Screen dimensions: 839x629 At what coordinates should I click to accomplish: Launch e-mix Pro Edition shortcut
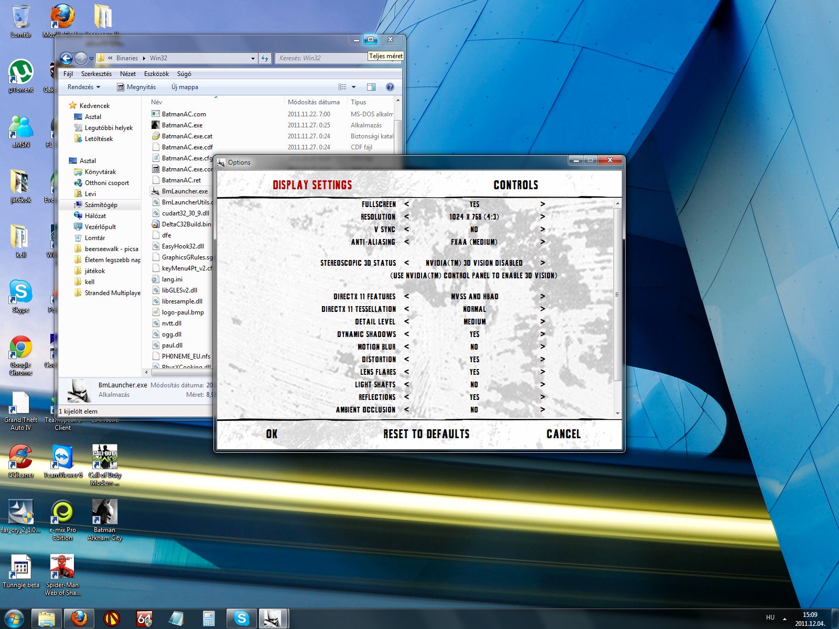pos(63,520)
